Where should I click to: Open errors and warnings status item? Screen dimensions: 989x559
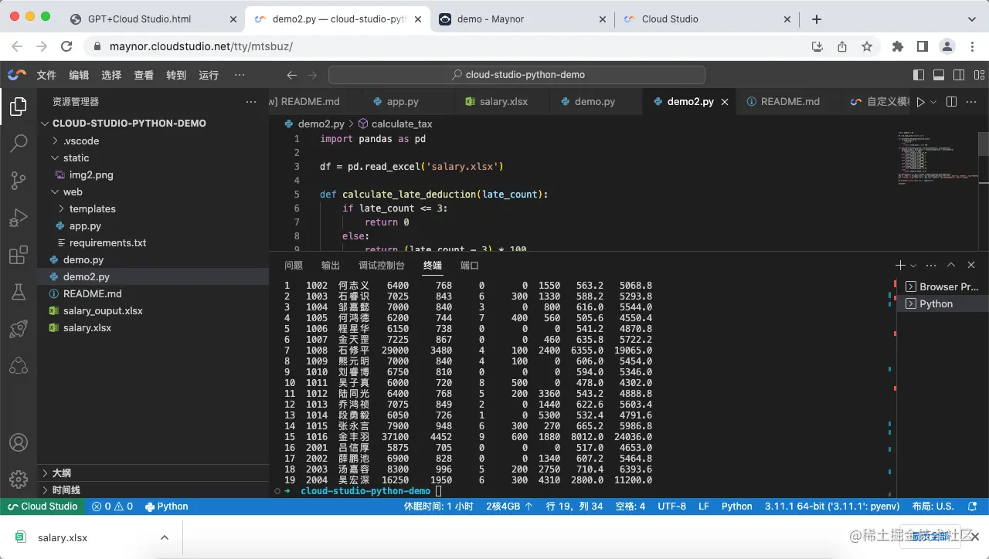click(x=113, y=506)
